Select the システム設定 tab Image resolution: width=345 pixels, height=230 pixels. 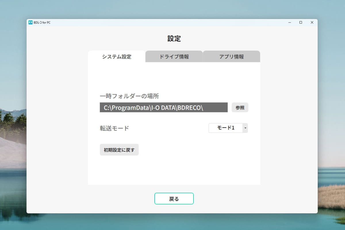coord(117,57)
